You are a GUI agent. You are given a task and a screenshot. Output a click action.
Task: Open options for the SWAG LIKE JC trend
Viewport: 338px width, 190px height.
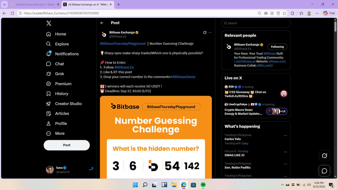[x=285, y=152]
